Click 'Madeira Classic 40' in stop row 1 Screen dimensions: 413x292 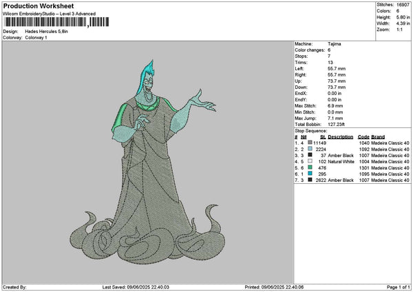pyautogui.click(x=390, y=143)
